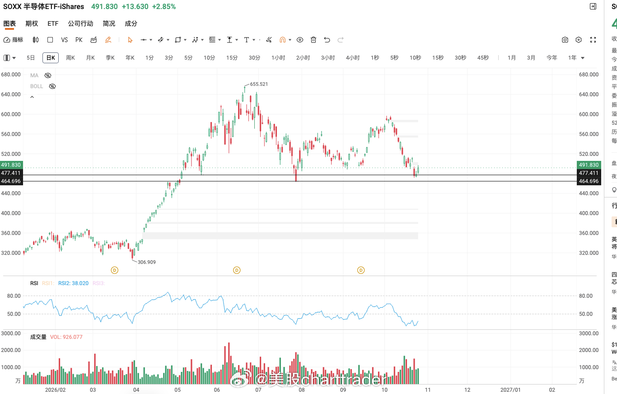617x394 pixels.
Task: Collapse the indicator legend chevron
Action: (x=32, y=97)
